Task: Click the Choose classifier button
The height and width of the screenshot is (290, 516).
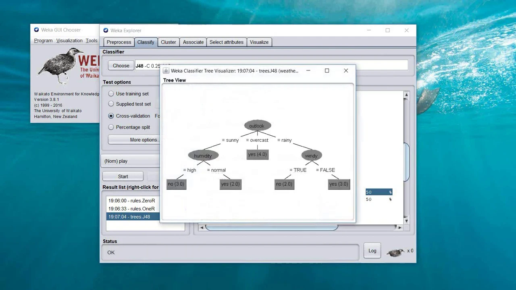Action: (121, 66)
